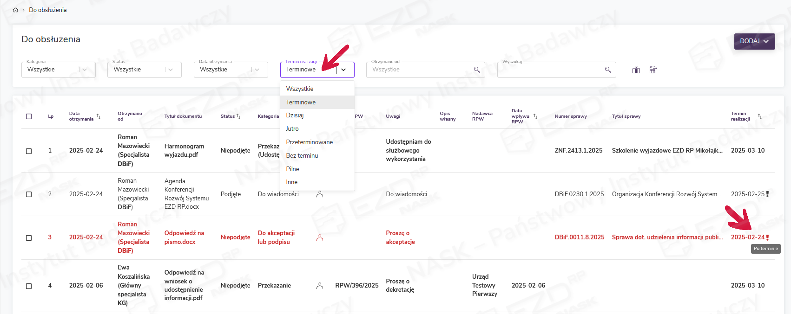Sort by Data otrzymania column arrows
791x314 pixels.
point(99,116)
